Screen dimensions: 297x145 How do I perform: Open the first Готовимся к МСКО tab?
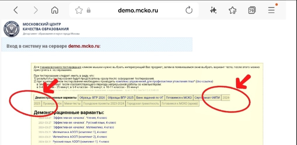click(179, 98)
